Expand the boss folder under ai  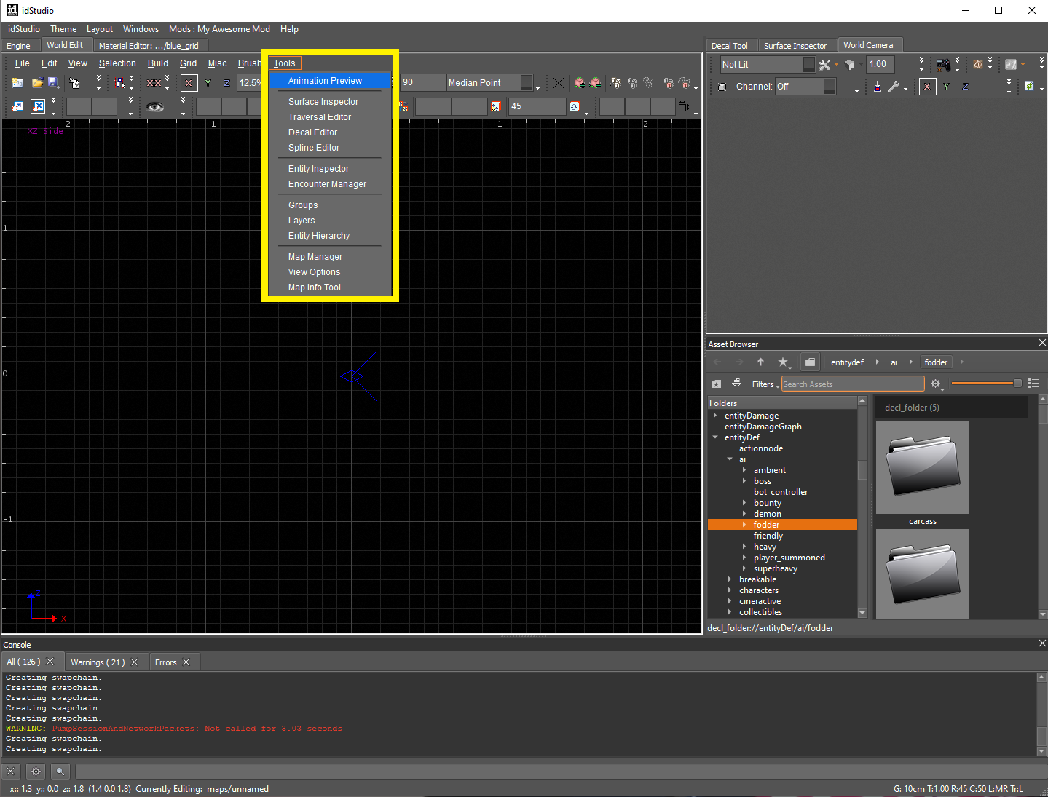(x=744, y=481)
